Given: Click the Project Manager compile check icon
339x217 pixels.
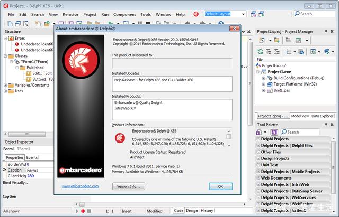Looking at the screenshot, I should coord(313,52).
